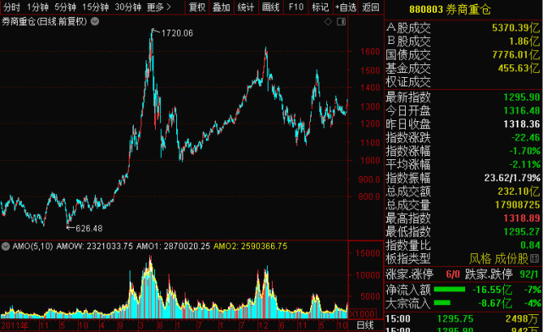Select the 30分钟 period tab
543x332 pixels.
[x=128, y=7]
